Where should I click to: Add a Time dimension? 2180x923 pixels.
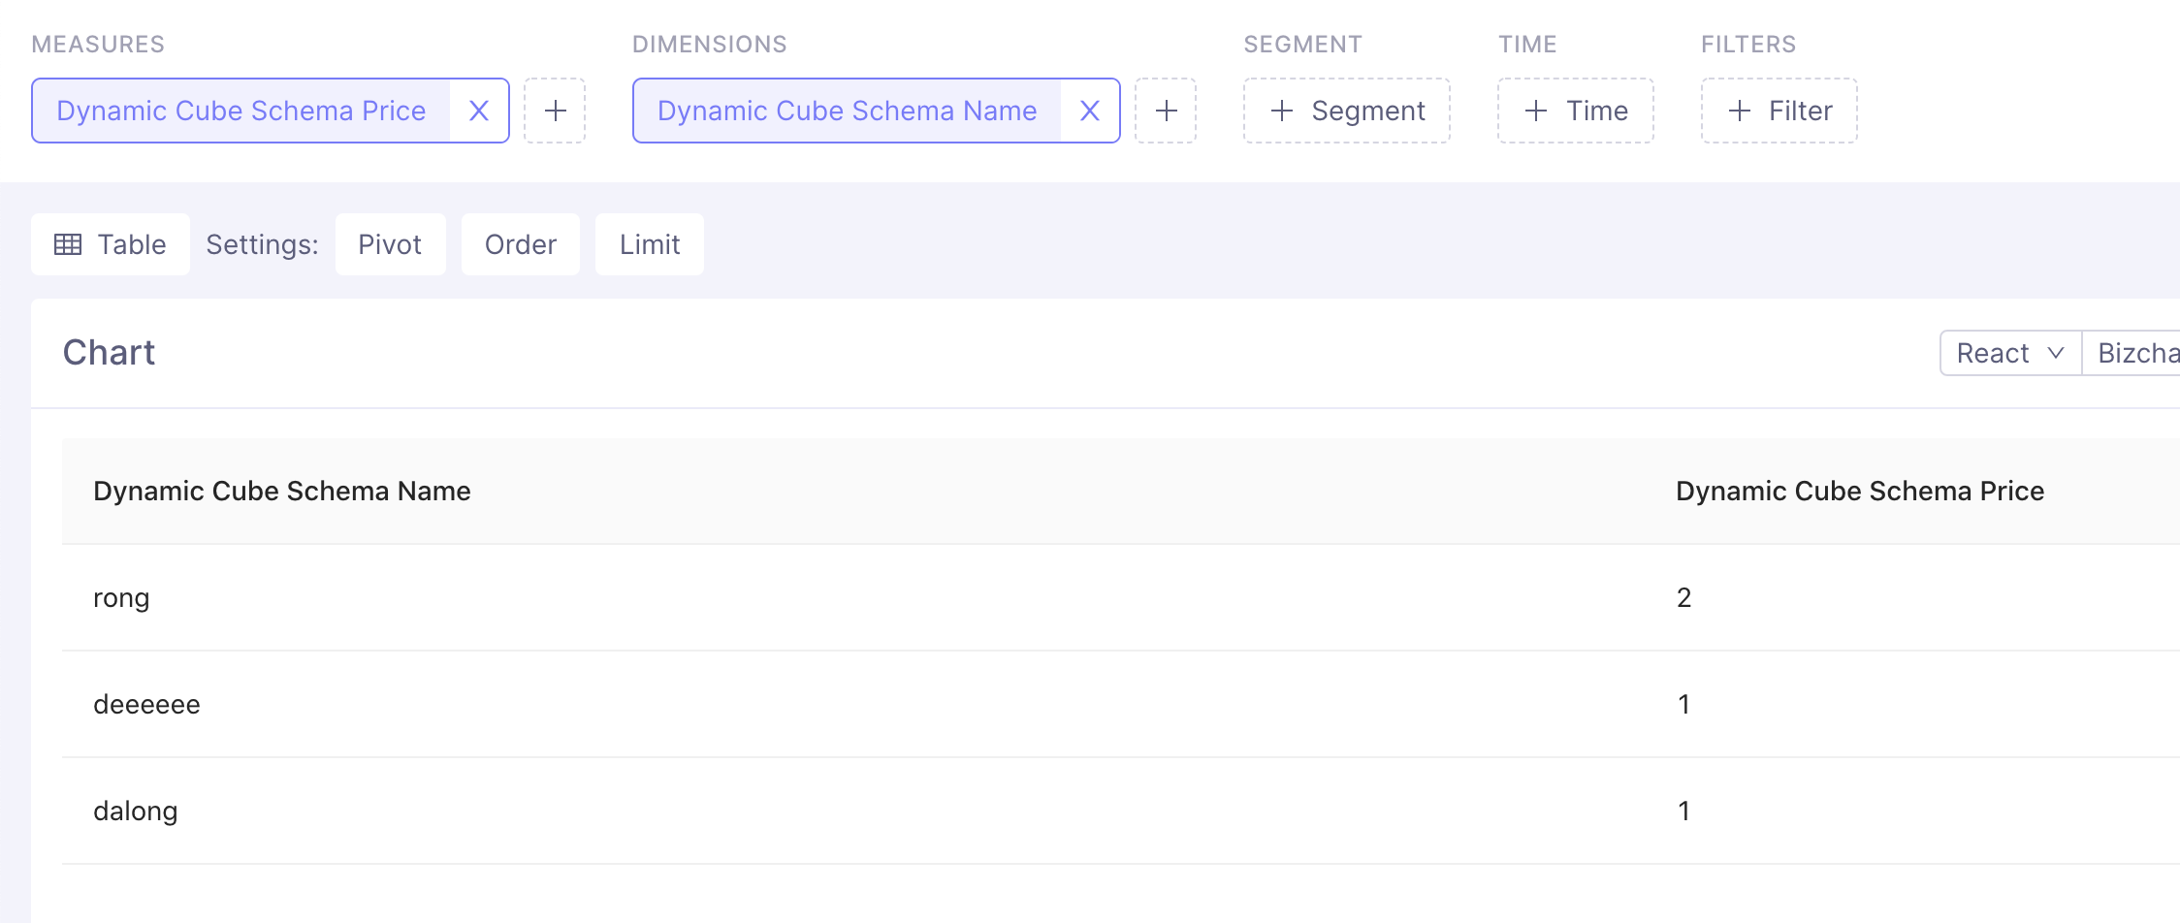pos(1576,111)
